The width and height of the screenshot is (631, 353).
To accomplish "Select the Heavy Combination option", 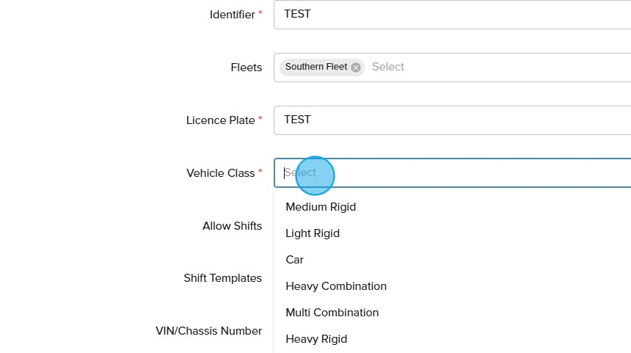I will 336,286.
